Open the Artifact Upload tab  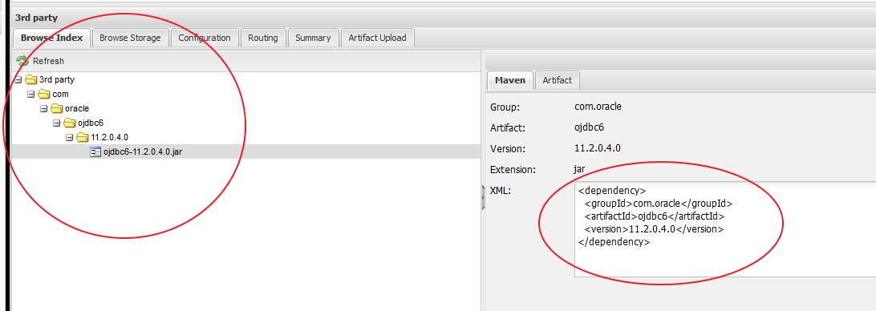pyautogui.click(x=377, y=38)
